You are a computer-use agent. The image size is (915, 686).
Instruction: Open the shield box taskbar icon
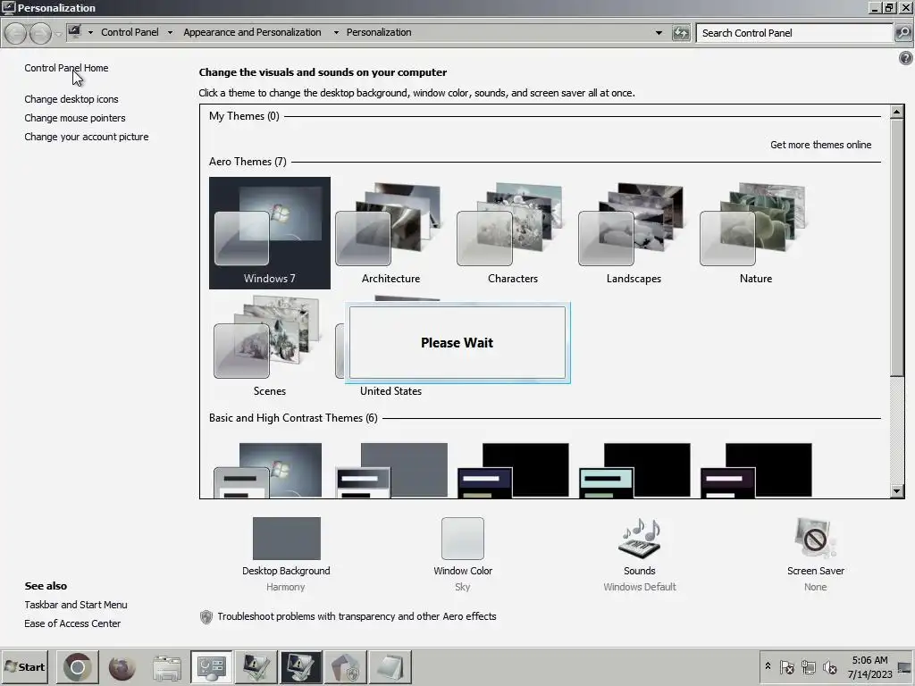pyautogui.click(x=345, y=667)
